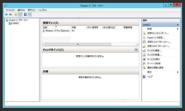Open Hyper-V の設定... action
This screenshot has width=185, height=111.
tap(156, 38)
